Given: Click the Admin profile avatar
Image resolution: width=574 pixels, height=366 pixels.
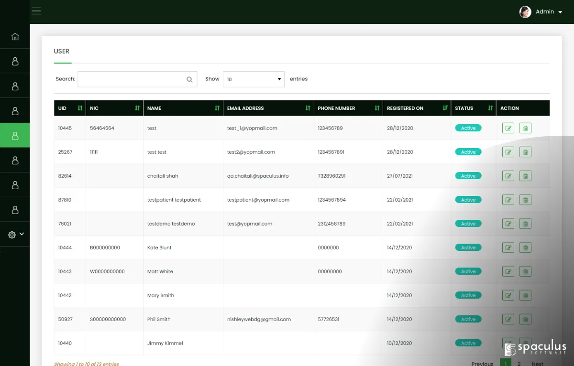Looking at the screenshot, I should (525, 12).
